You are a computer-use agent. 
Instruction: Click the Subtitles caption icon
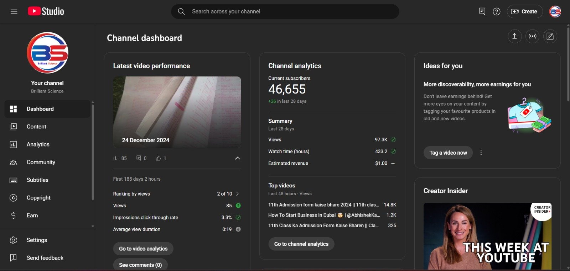tap(13, 180)
